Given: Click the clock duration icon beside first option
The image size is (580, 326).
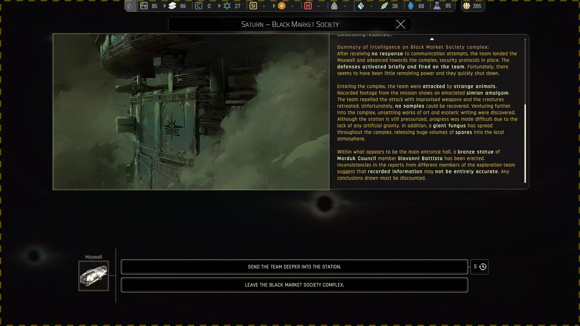Looking at the screenshot, I should [x=483, y=267].
